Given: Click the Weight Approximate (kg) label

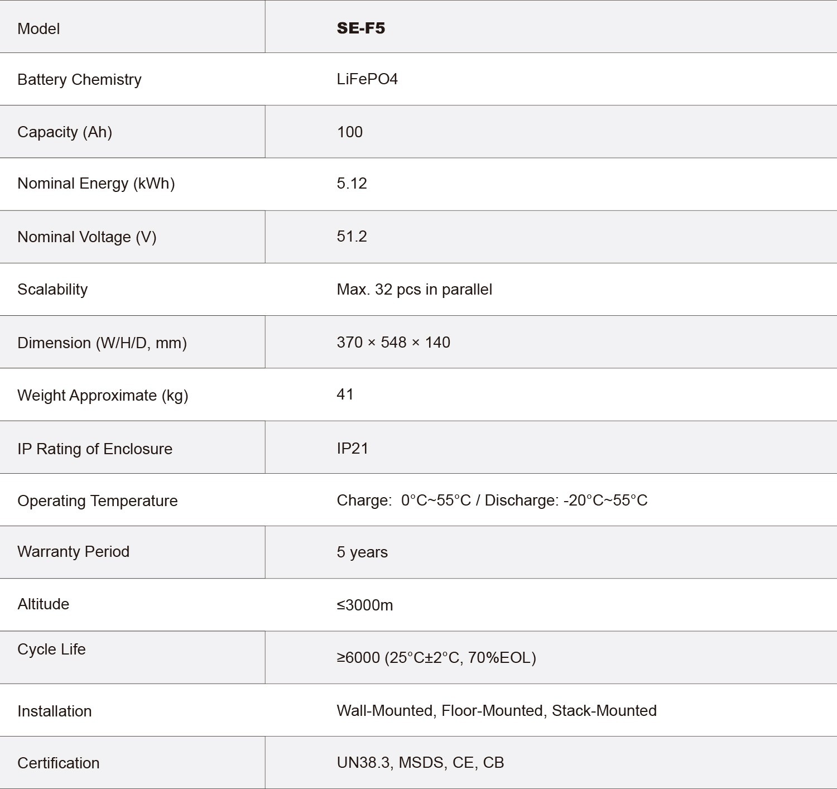Looking at the screenshot, I should 103,396.
